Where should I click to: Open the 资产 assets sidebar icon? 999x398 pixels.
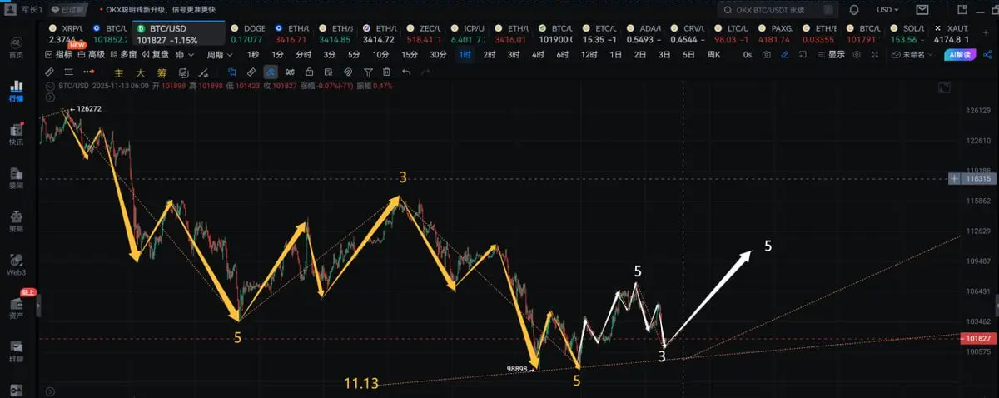[16, 307]
